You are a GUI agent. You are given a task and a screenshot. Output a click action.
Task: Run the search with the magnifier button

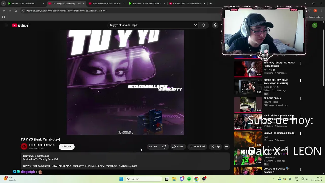tap(204, 25)
